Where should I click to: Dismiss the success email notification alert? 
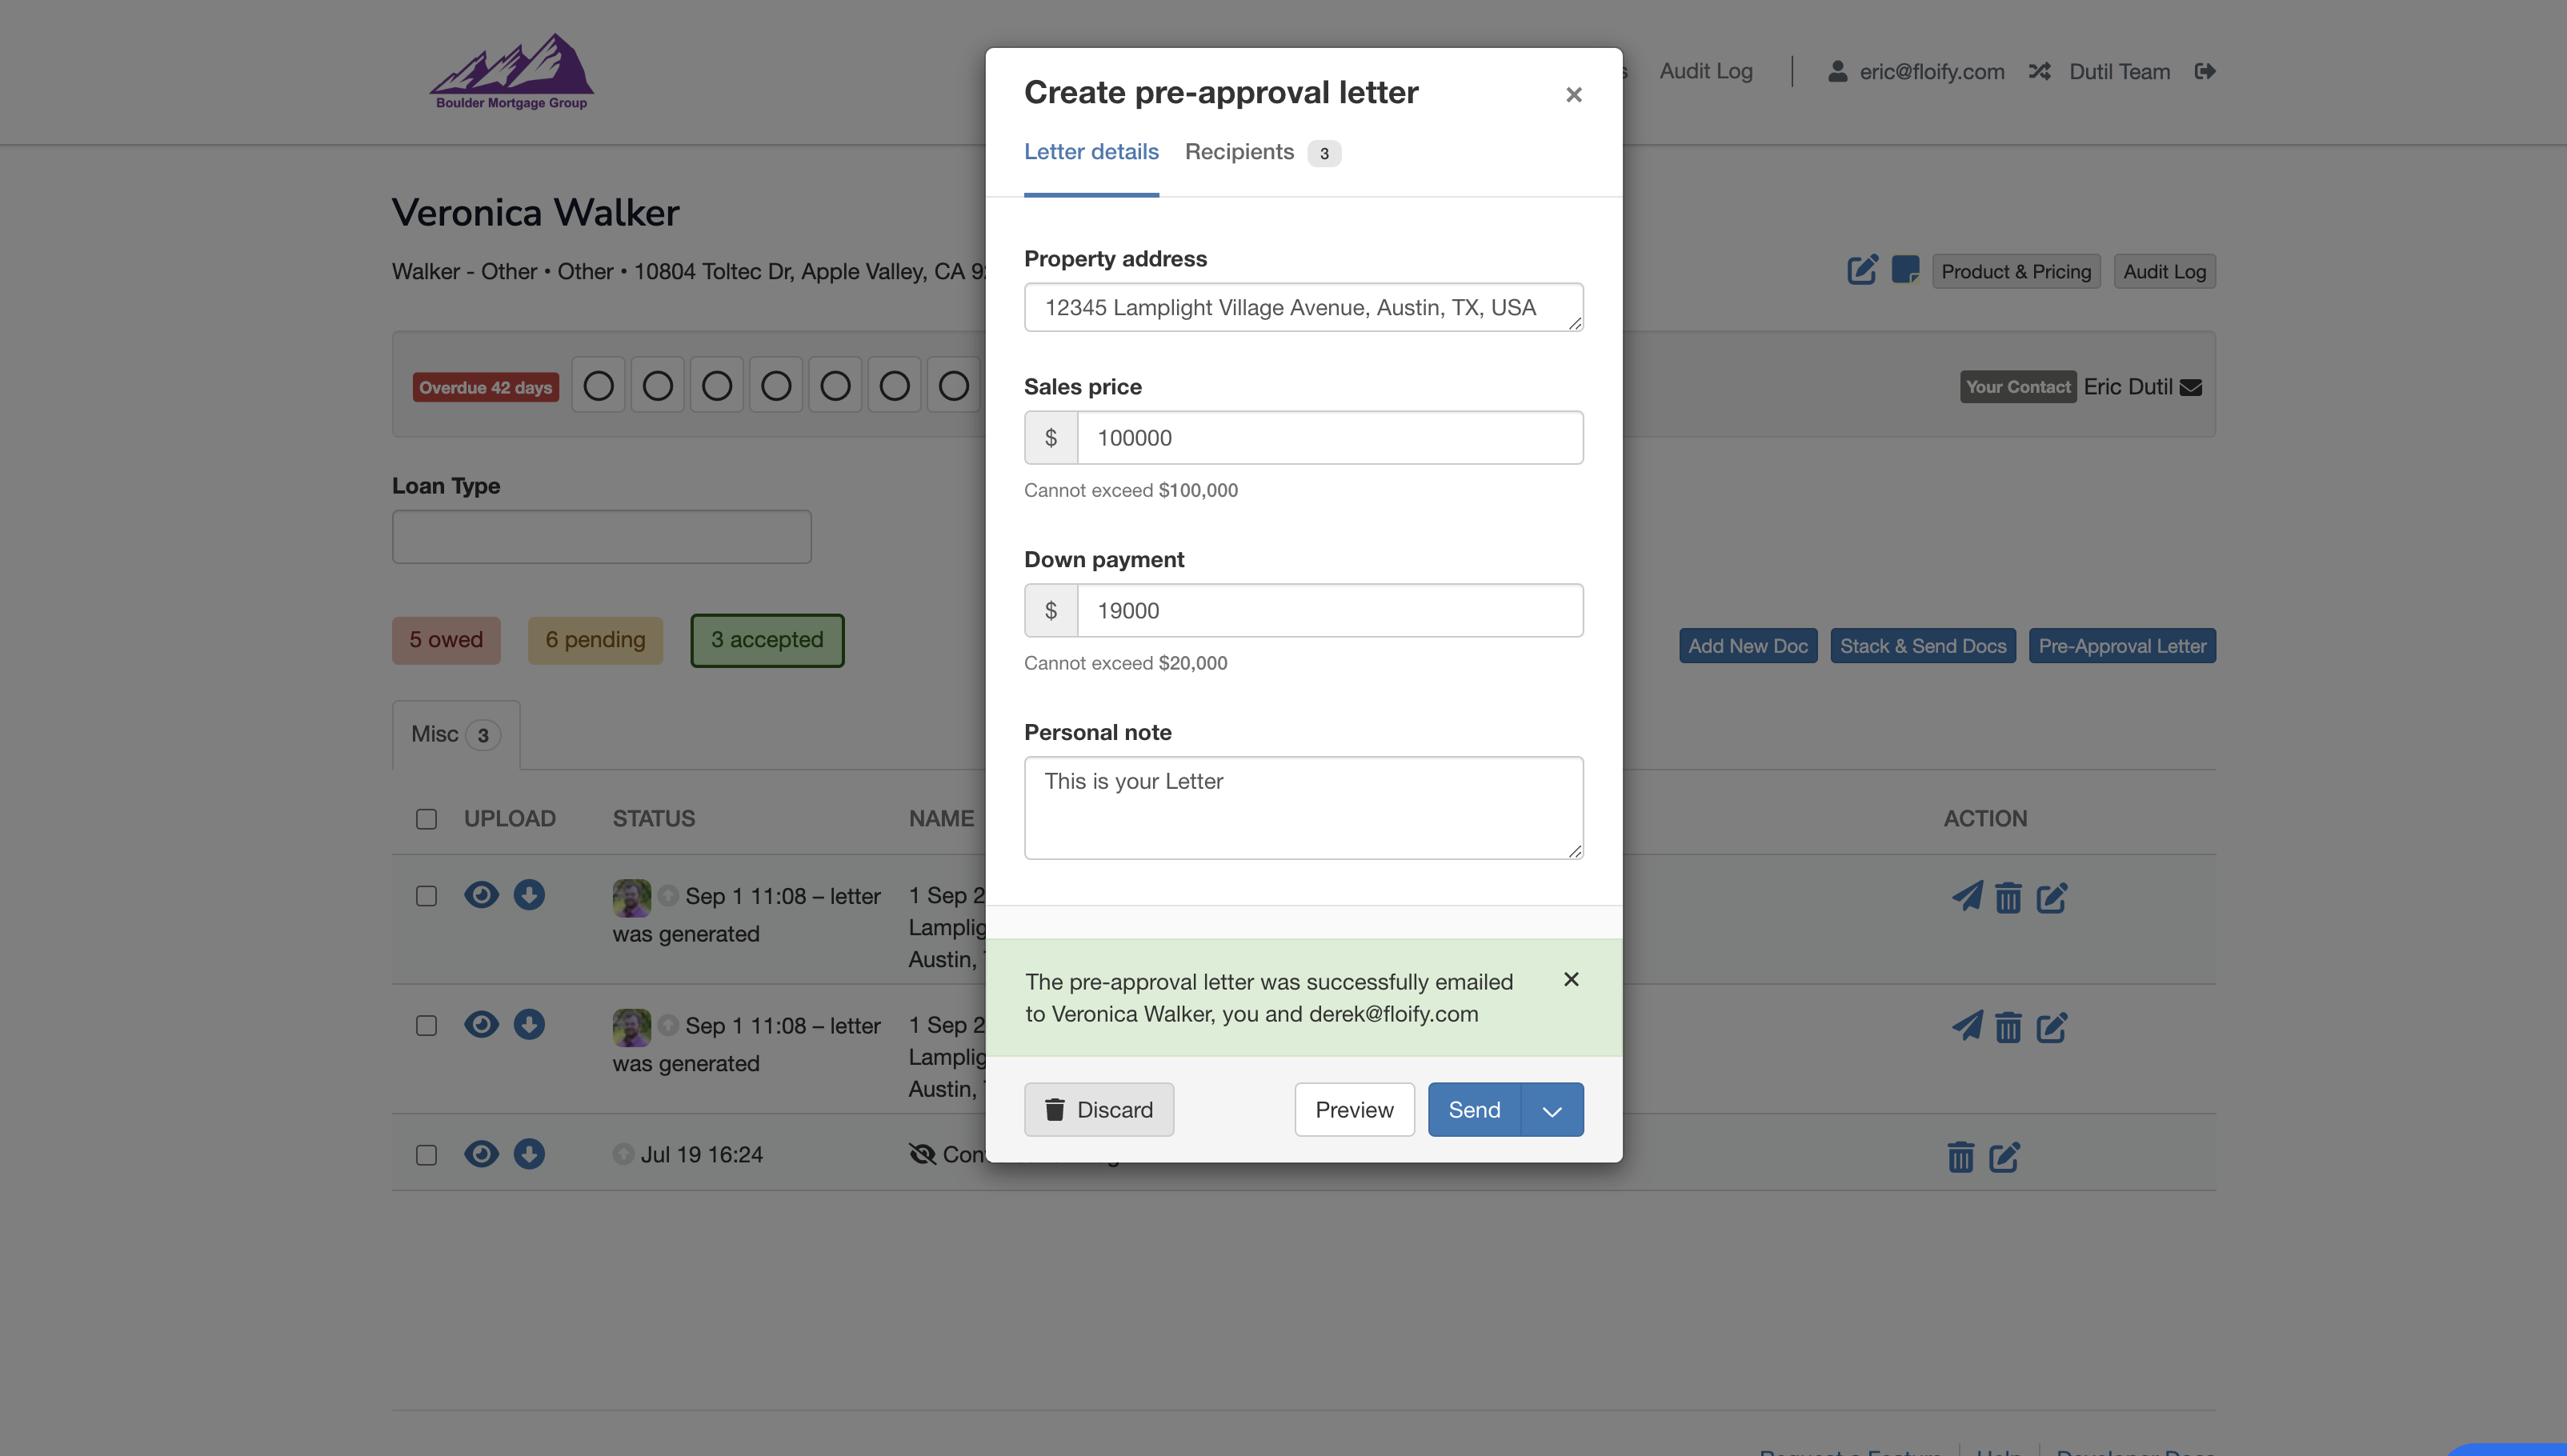pos(1571,979)
